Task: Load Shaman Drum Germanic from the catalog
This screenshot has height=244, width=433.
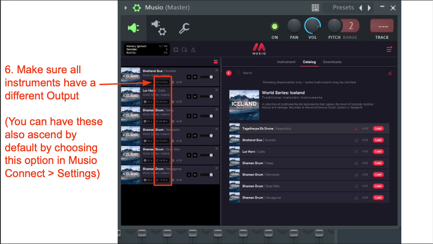Action: [x=378, y=175]
